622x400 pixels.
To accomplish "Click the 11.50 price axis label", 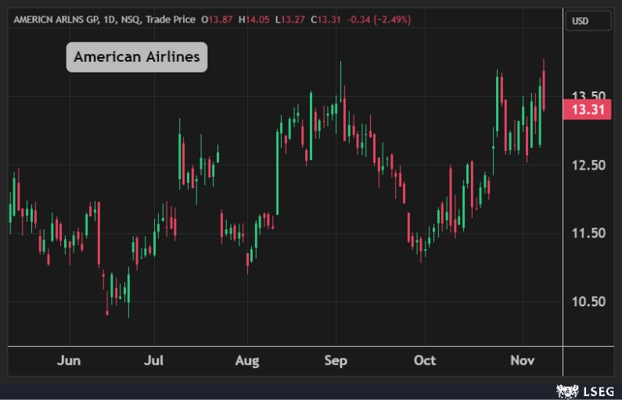I will point(587,233).
